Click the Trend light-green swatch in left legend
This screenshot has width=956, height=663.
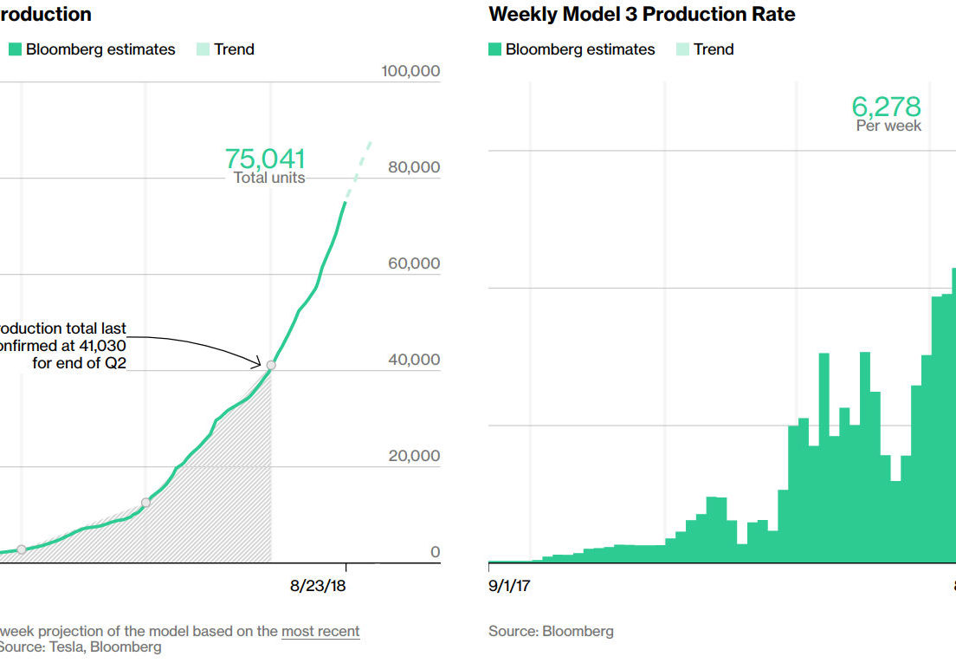point(203,49)
